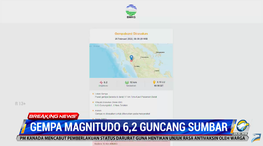This screenshot has height=146, width=263.
Task: Click the R 13+ rating watermark
Action: tap(20, 104)
